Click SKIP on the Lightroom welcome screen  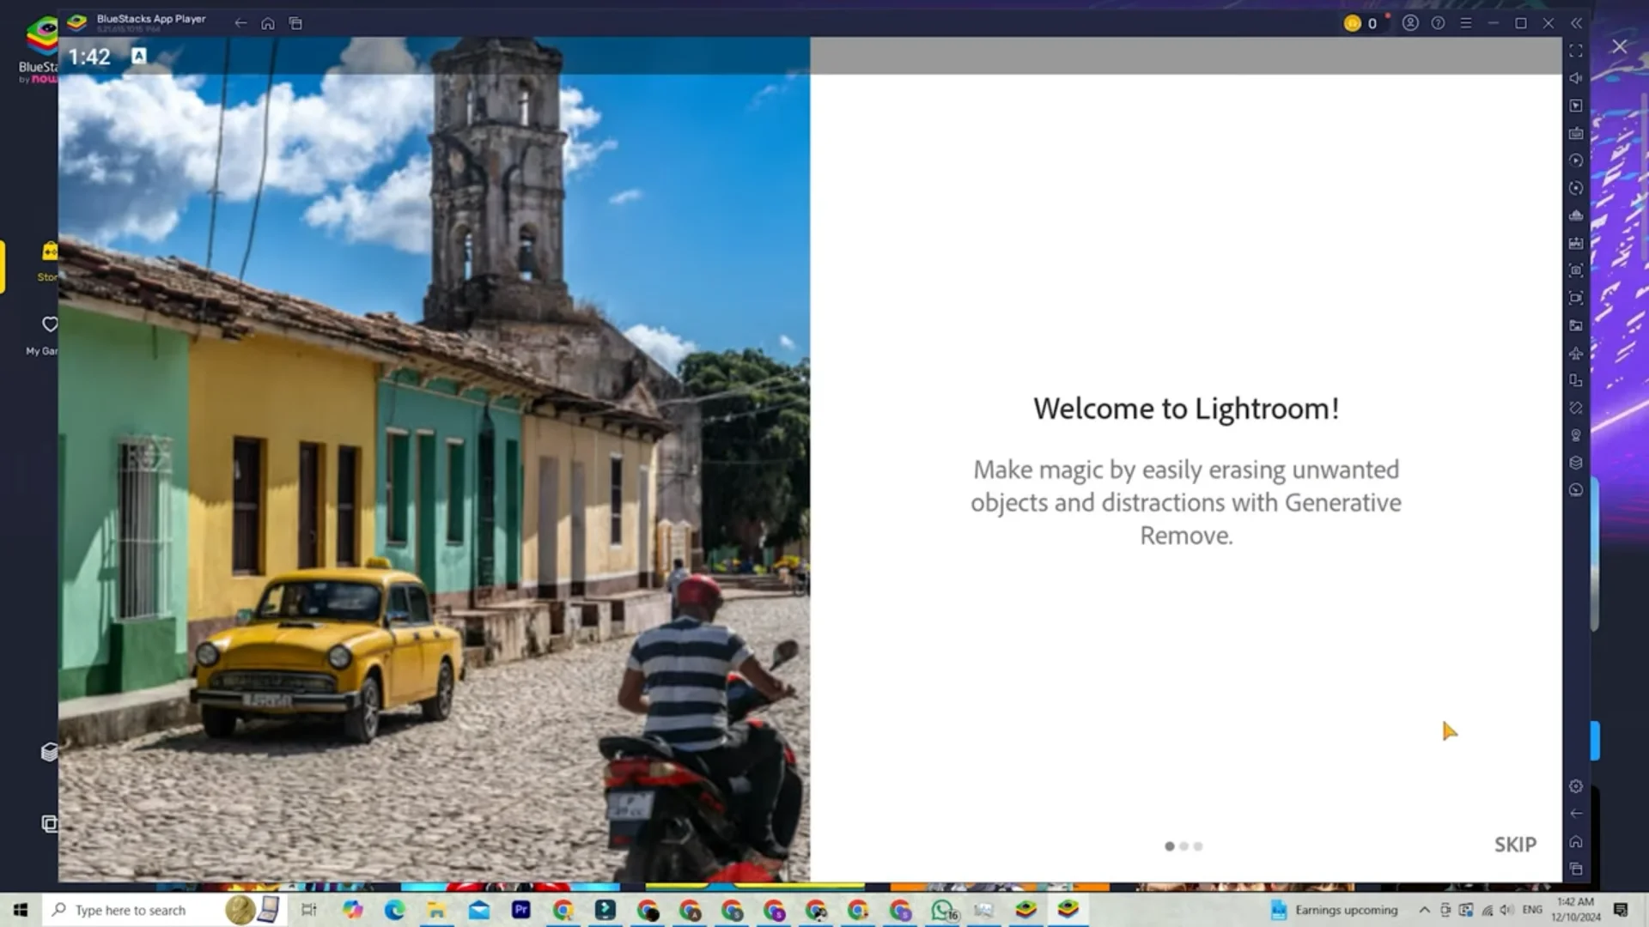1515,845
